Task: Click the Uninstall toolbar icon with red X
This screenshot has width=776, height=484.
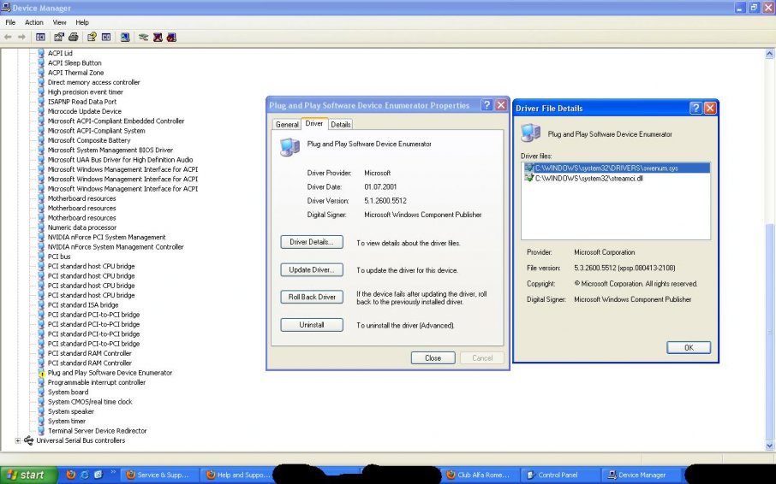Action: (158, 38)
